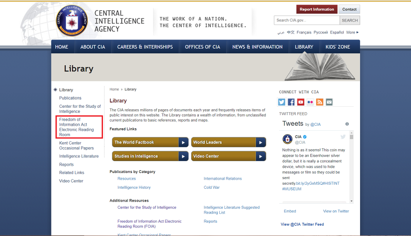Switch language to Español
Image resolution: width=411 pixels, height=236 pixels.
pyautogui.click(x=337, y=32)
